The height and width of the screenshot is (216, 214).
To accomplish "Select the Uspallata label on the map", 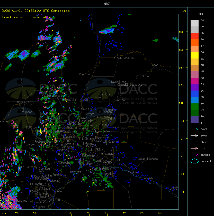I will point(24,102).
